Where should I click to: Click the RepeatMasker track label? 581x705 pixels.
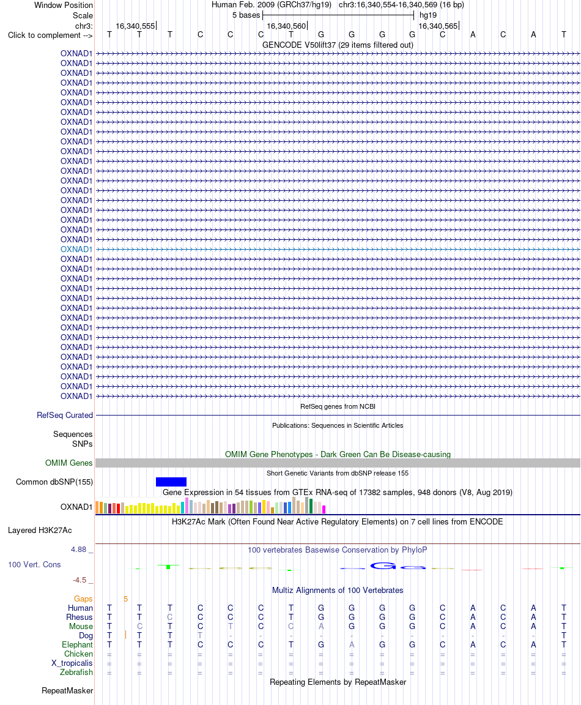[67, 690]
